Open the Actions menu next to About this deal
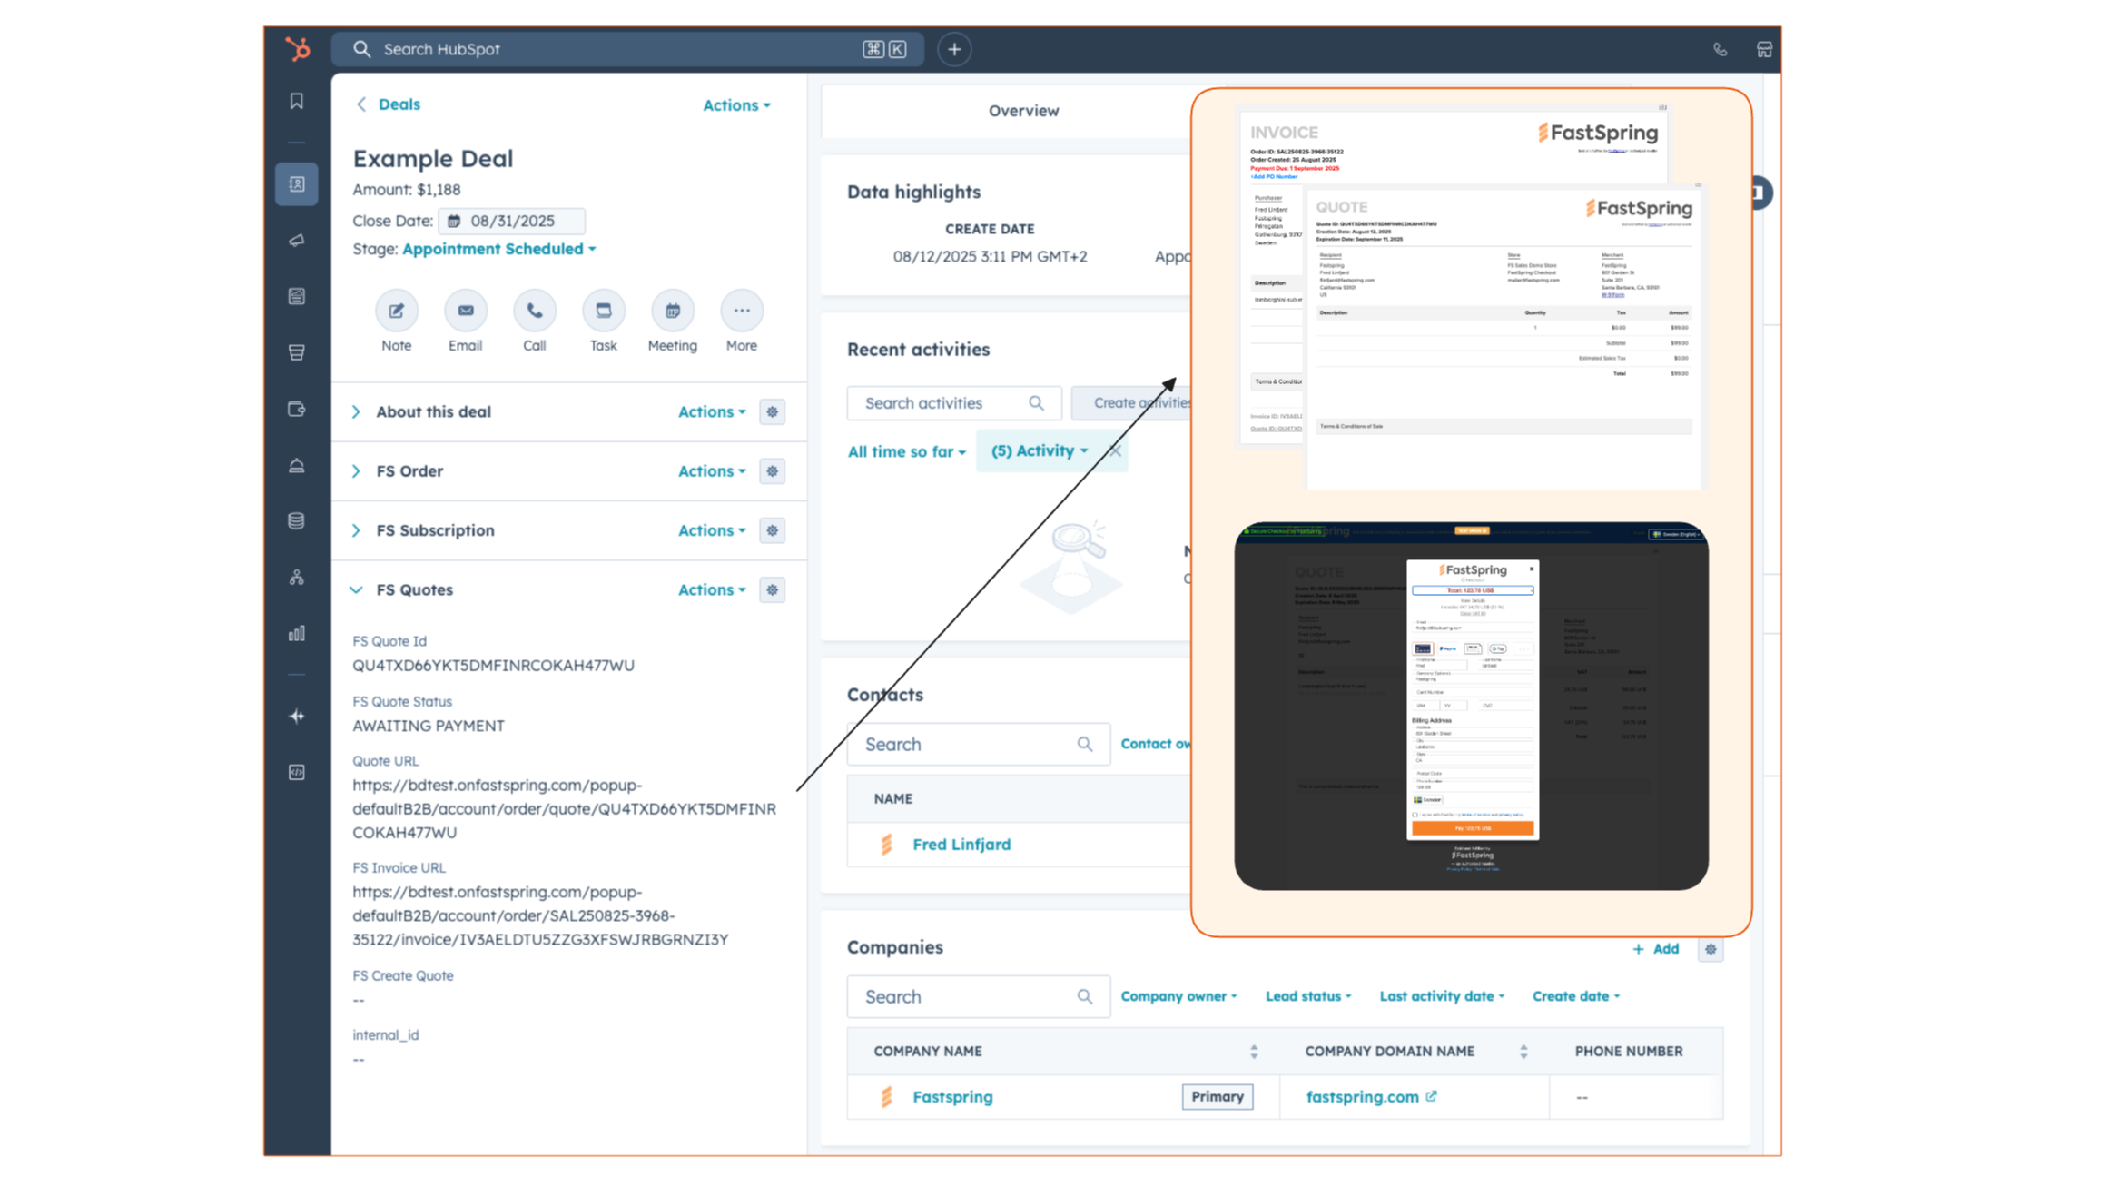Screen dimensions: 2110x1187 [711, 411]
